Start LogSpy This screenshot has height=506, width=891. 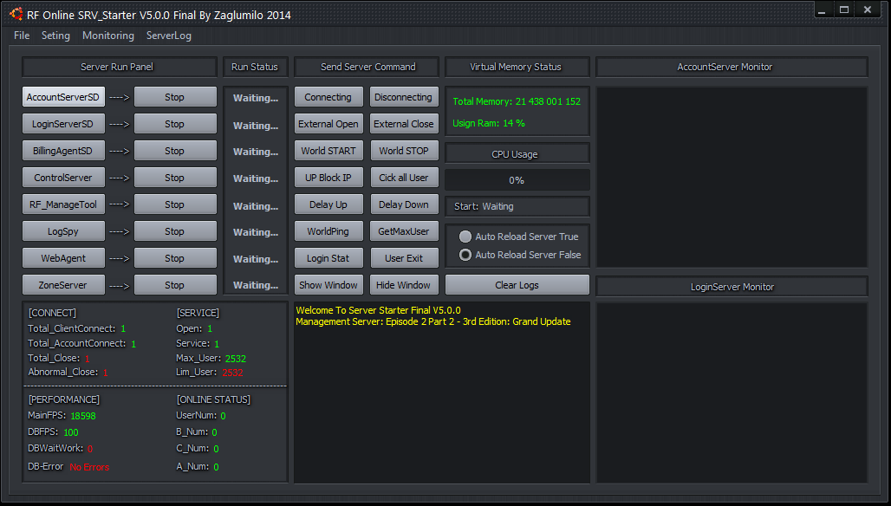click(x=63, y=231)
